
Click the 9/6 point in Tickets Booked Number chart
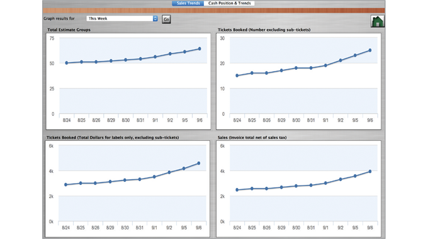coord(370,50)
